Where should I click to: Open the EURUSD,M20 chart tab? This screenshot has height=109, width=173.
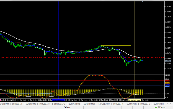[89, 104]
